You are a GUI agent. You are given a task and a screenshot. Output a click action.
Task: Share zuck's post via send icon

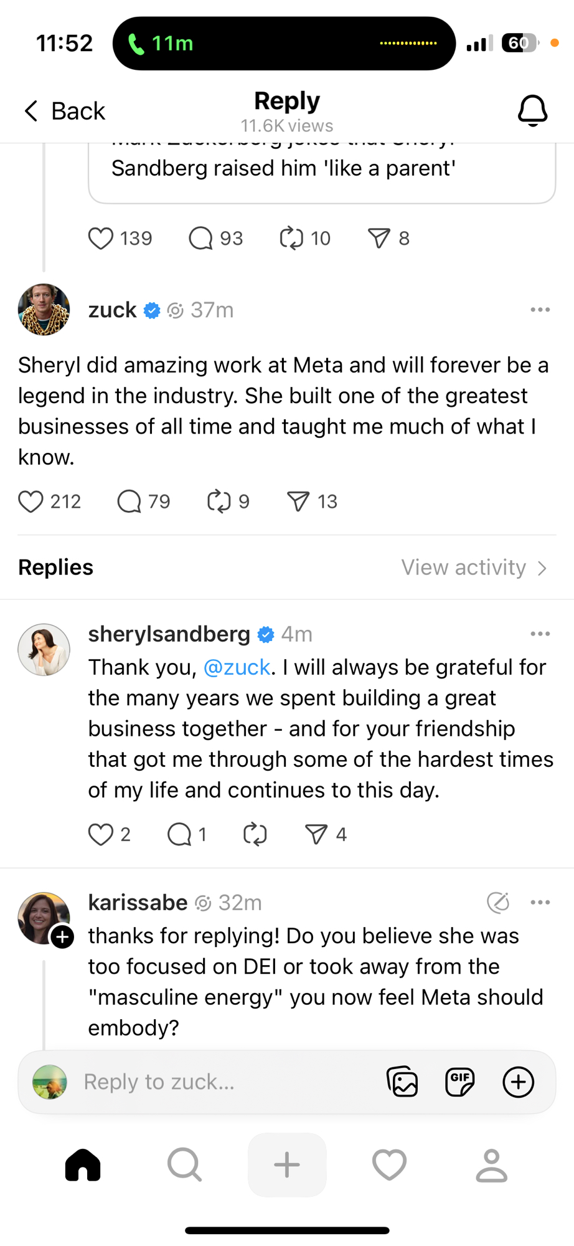(x=298, y=502)
